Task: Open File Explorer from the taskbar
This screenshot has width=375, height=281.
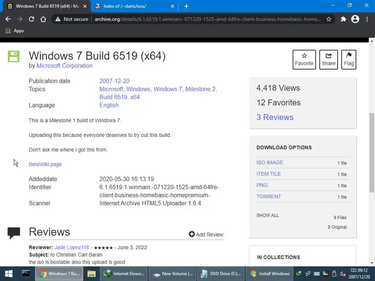Action: (x=91, y=274)
